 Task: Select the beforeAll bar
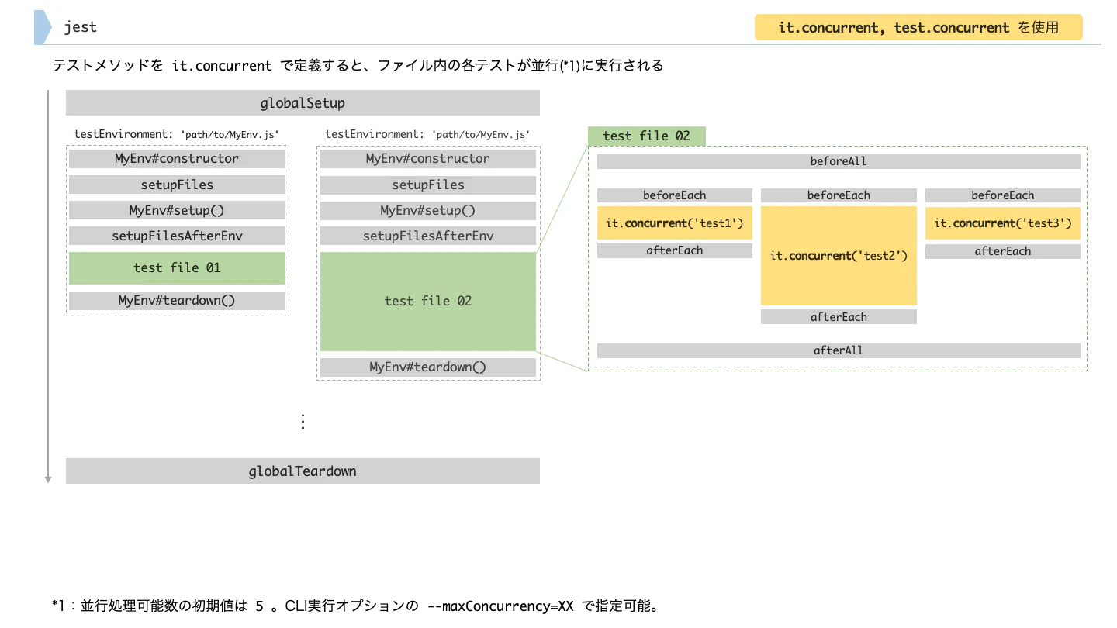[x=839, y=161]
